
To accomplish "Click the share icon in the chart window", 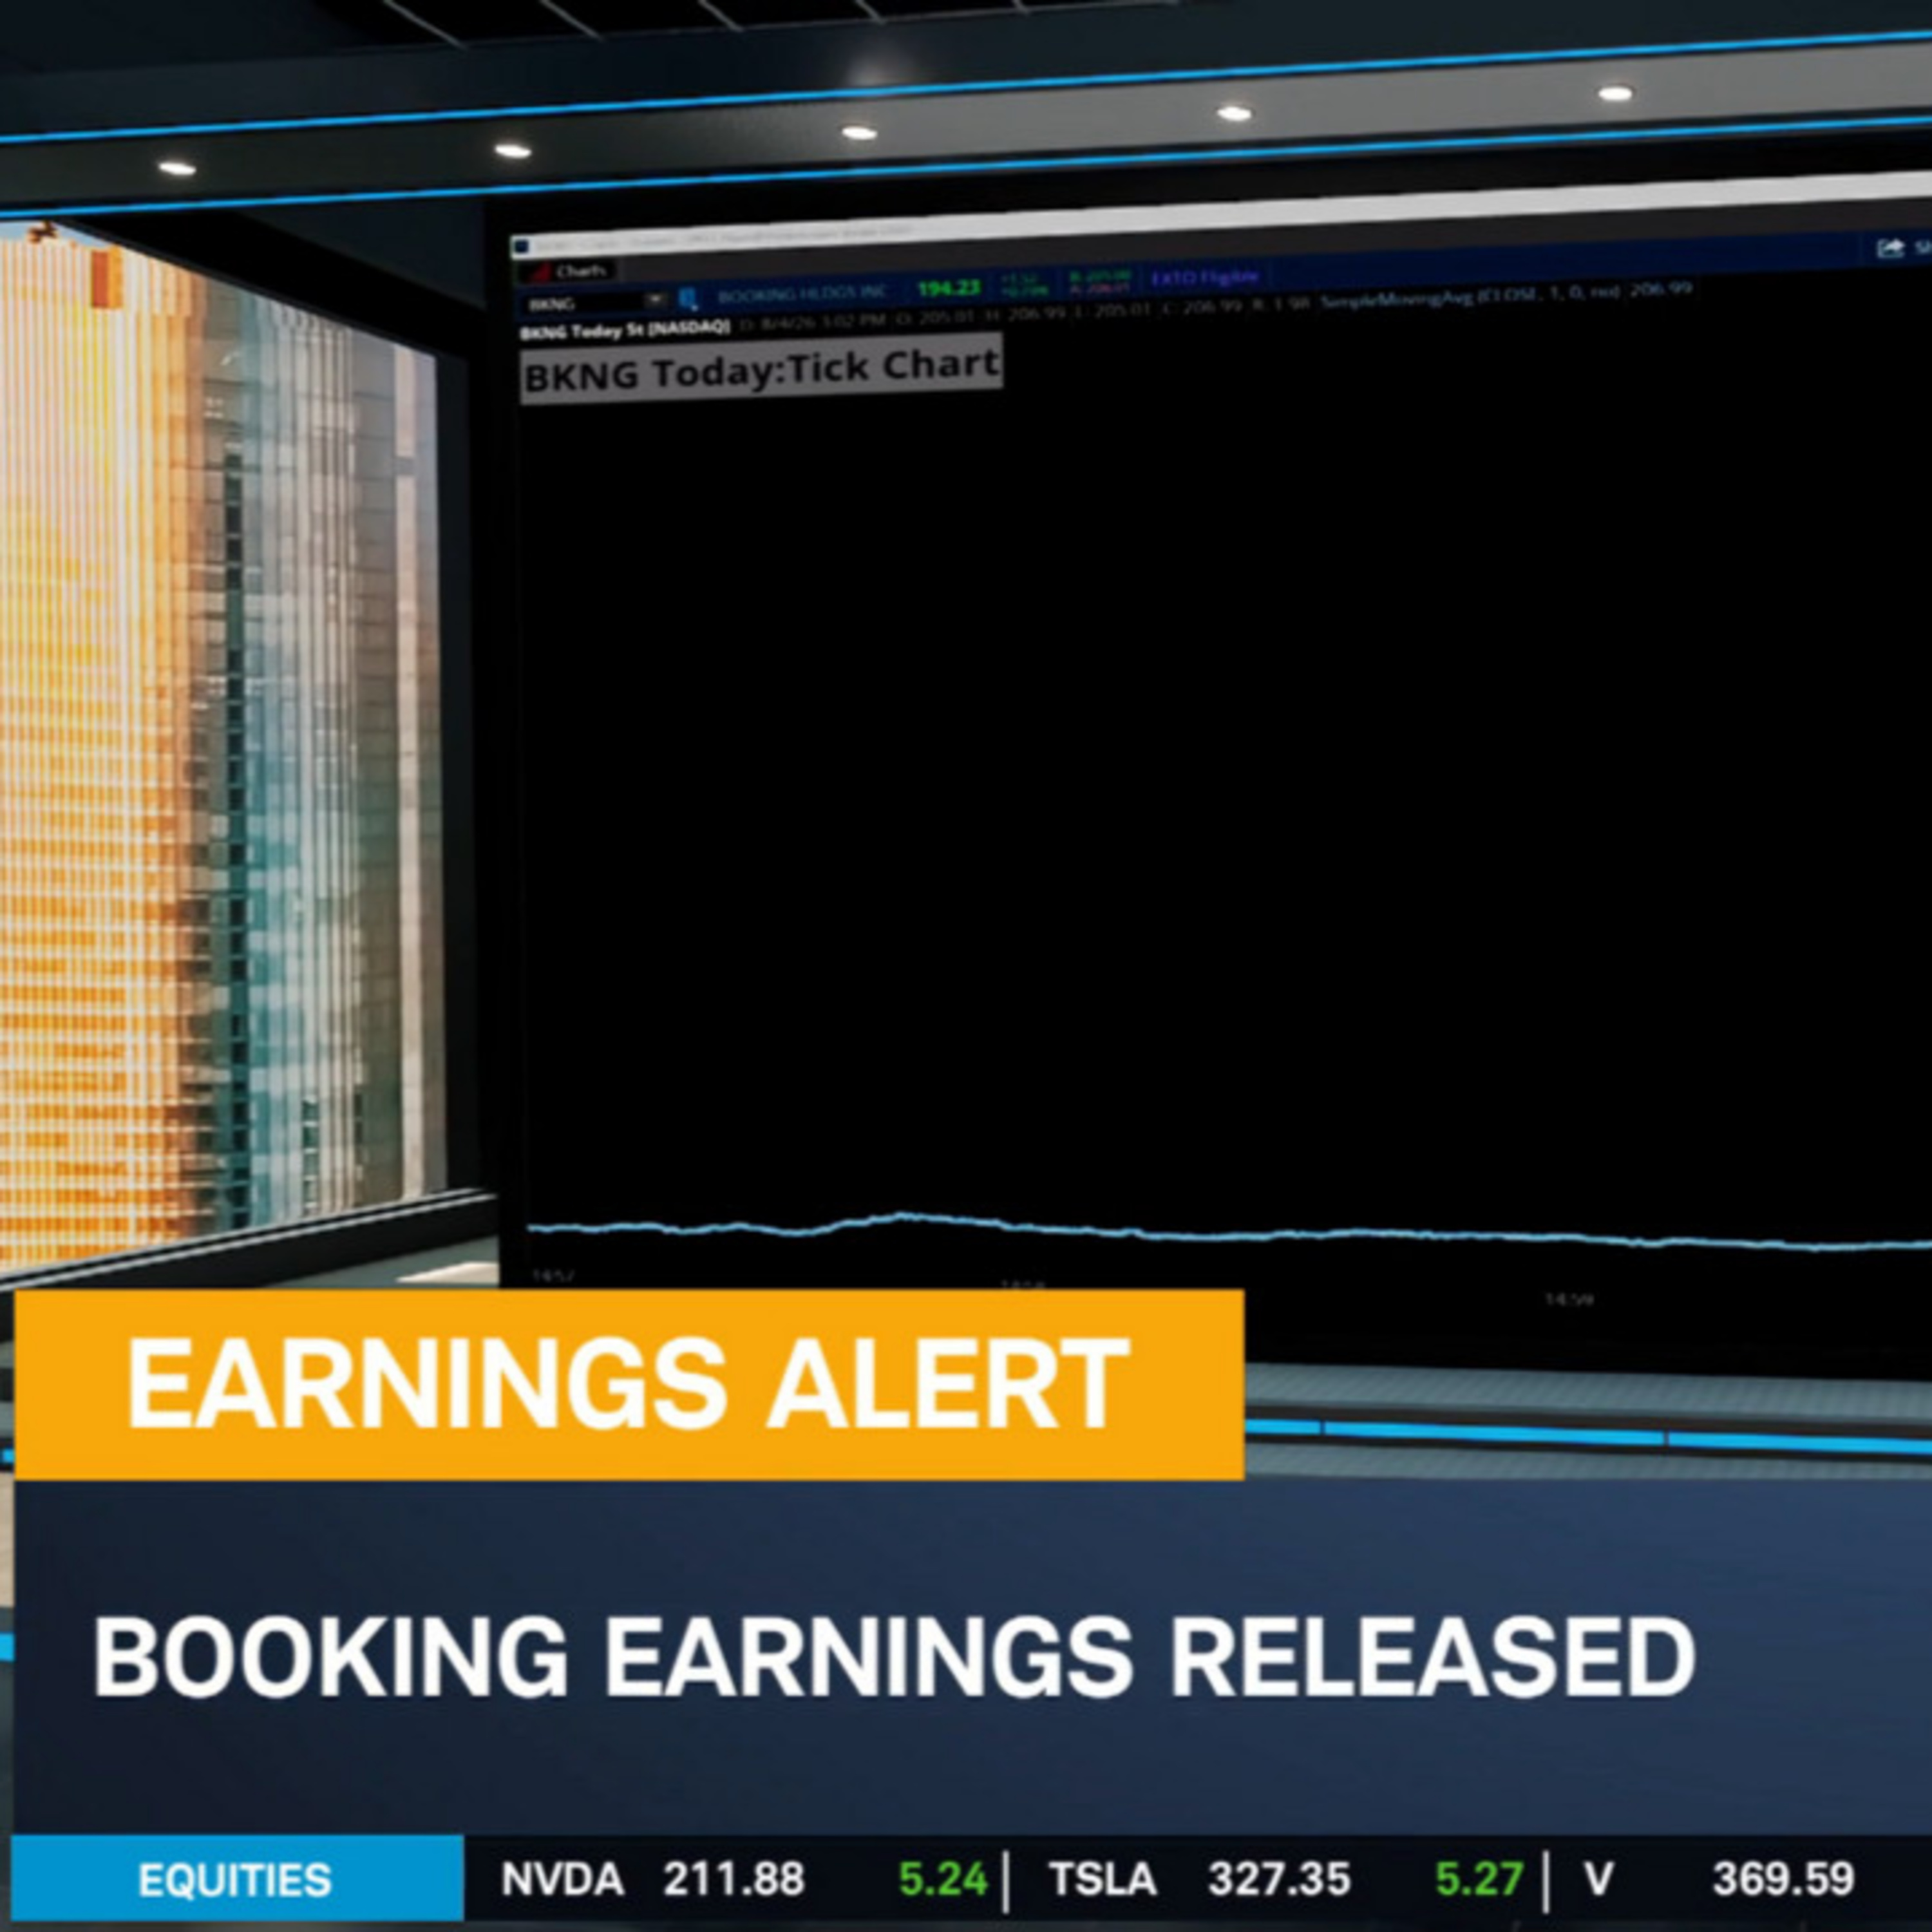I will [1889, 248].
